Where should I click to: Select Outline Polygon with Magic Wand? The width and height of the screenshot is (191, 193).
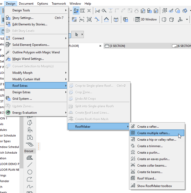click(x=36, y=52)
